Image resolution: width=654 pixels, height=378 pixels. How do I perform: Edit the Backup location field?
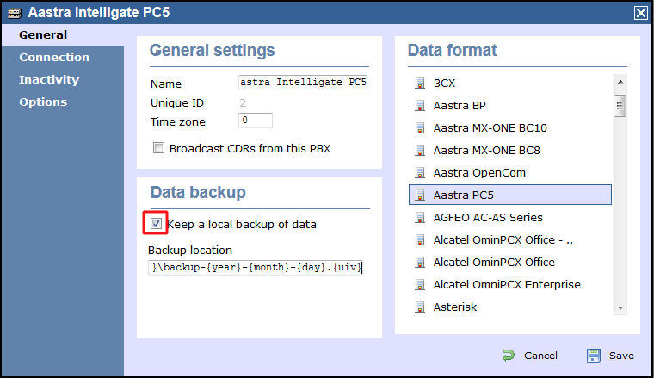[256, 268]
